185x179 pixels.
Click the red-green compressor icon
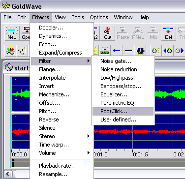pyautogui.click(x=105, y=51)
